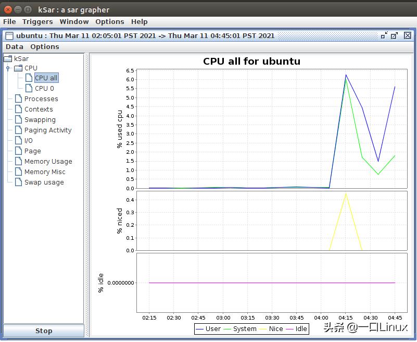417x342 pixels.
Task: Click the System legend green line swatch
Action: [228, 329]
